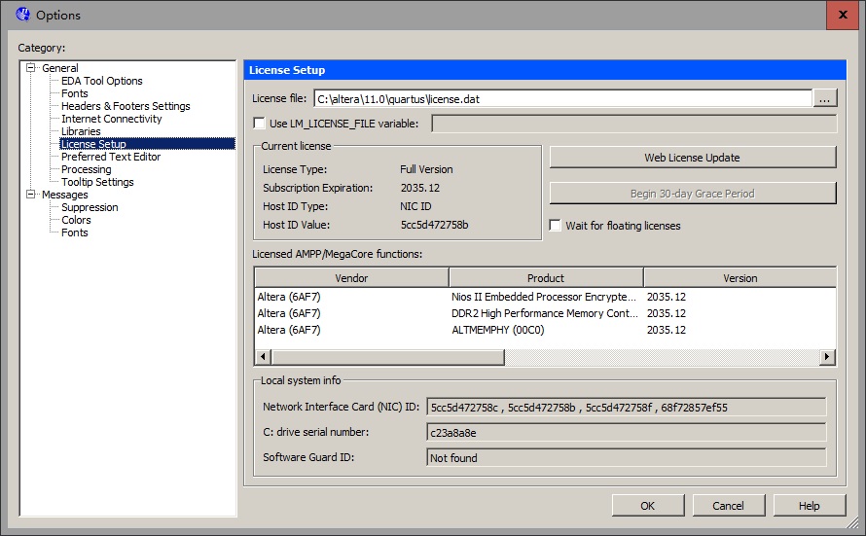Viewport: 866px width, 536px height.
Task: Open Tooltip Settings in the tree
Action: point(97,182)
